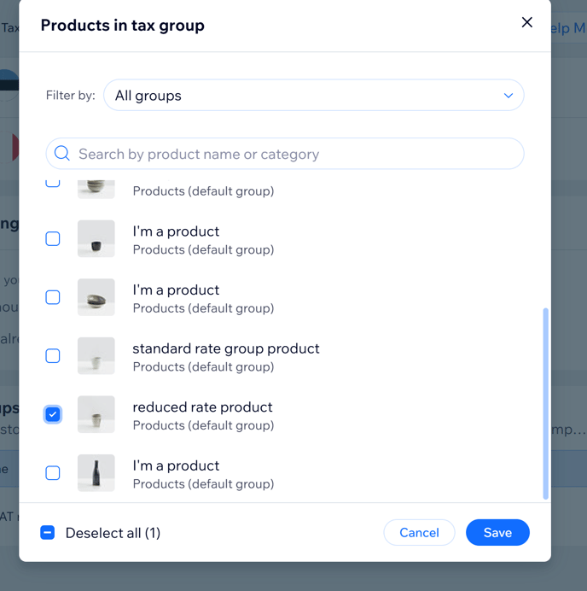
Task: Check the box beside the dark cup product
Action: point(53,239)
